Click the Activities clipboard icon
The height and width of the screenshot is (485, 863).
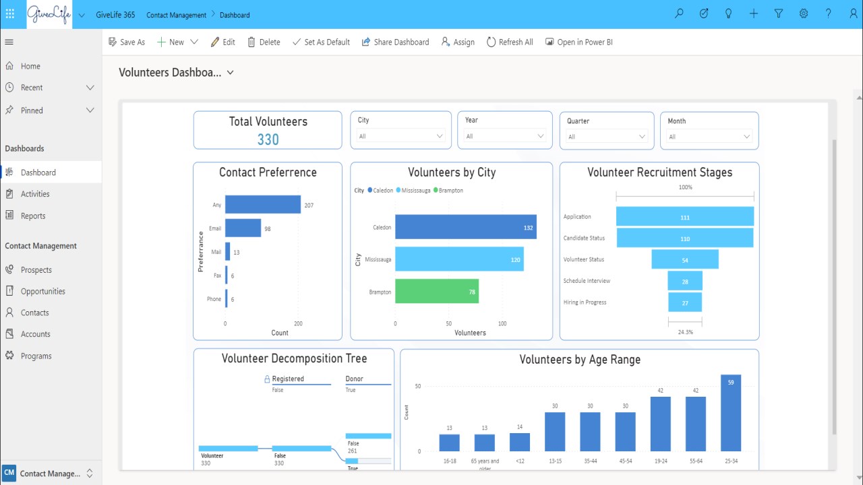(x=9, y=194)
